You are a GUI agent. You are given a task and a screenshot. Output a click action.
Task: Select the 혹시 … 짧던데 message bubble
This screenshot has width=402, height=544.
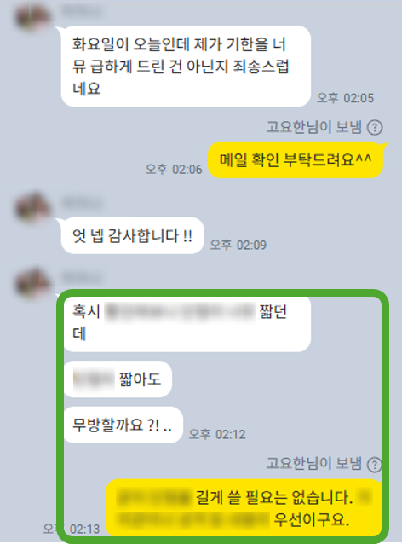(x=187, y=324)
